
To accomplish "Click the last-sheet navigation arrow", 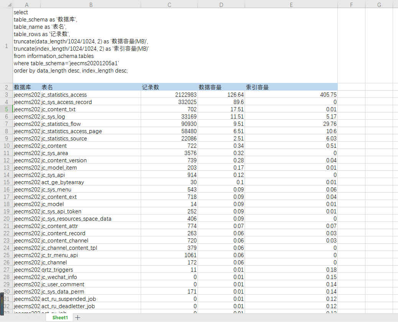I will click(x=37, y=317).
